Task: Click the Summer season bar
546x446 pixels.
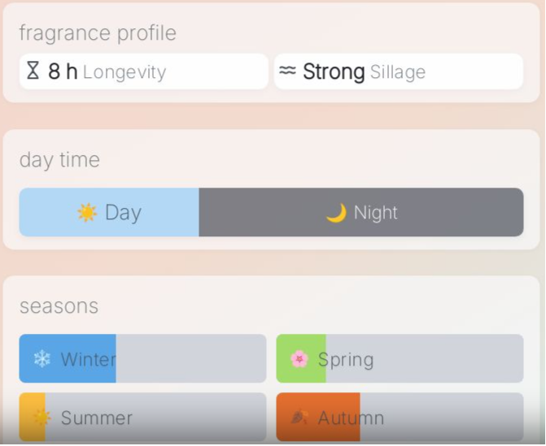Action: (x=142, y=418)
